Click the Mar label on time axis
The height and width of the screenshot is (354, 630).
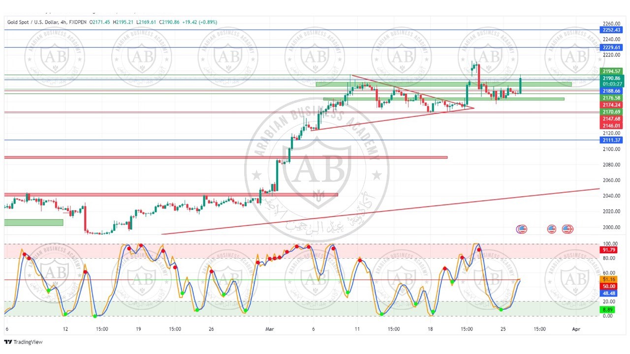pyautogui.click(x=269, y=329)
